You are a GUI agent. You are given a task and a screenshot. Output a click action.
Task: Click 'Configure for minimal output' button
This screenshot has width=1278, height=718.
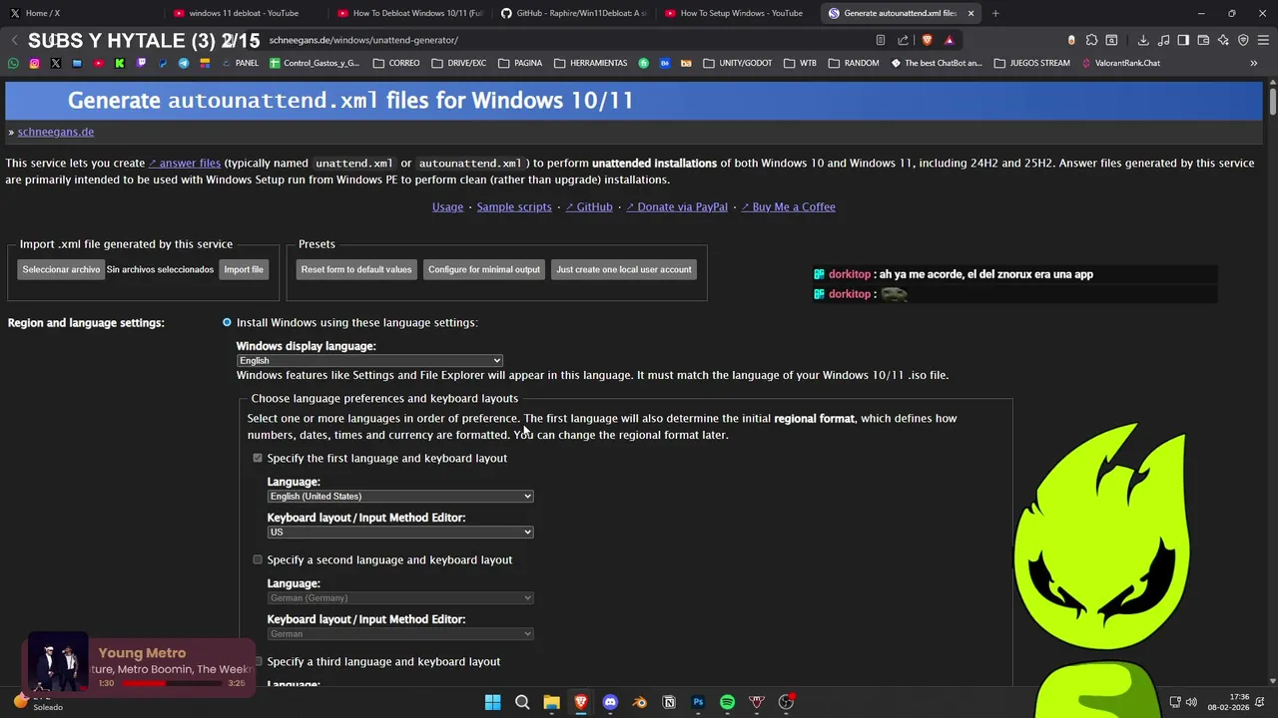(x=484, y=269)
